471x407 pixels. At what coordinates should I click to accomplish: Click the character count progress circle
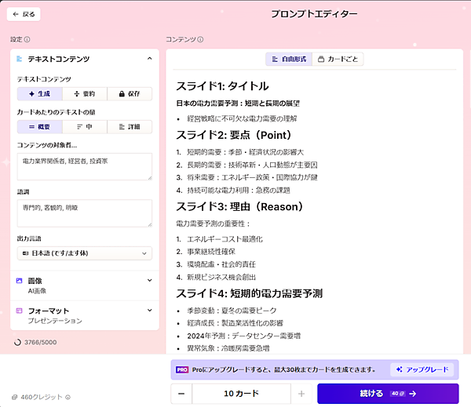[18, 342]
